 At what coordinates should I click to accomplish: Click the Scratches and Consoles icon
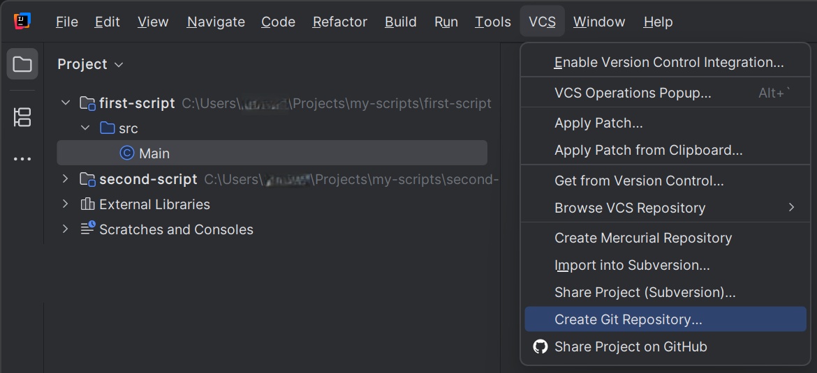click(x=87, y=229)
